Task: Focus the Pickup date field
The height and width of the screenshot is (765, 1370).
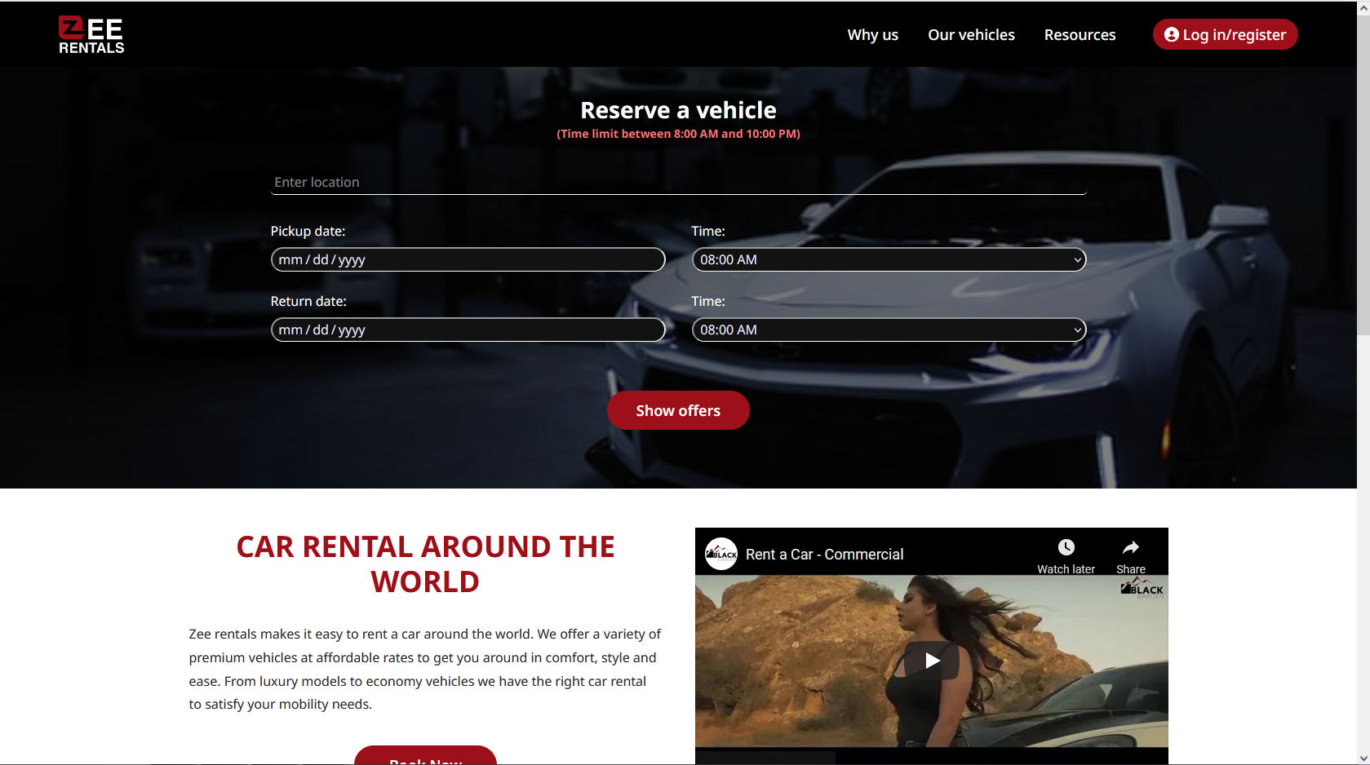Action: coord(468,259)
